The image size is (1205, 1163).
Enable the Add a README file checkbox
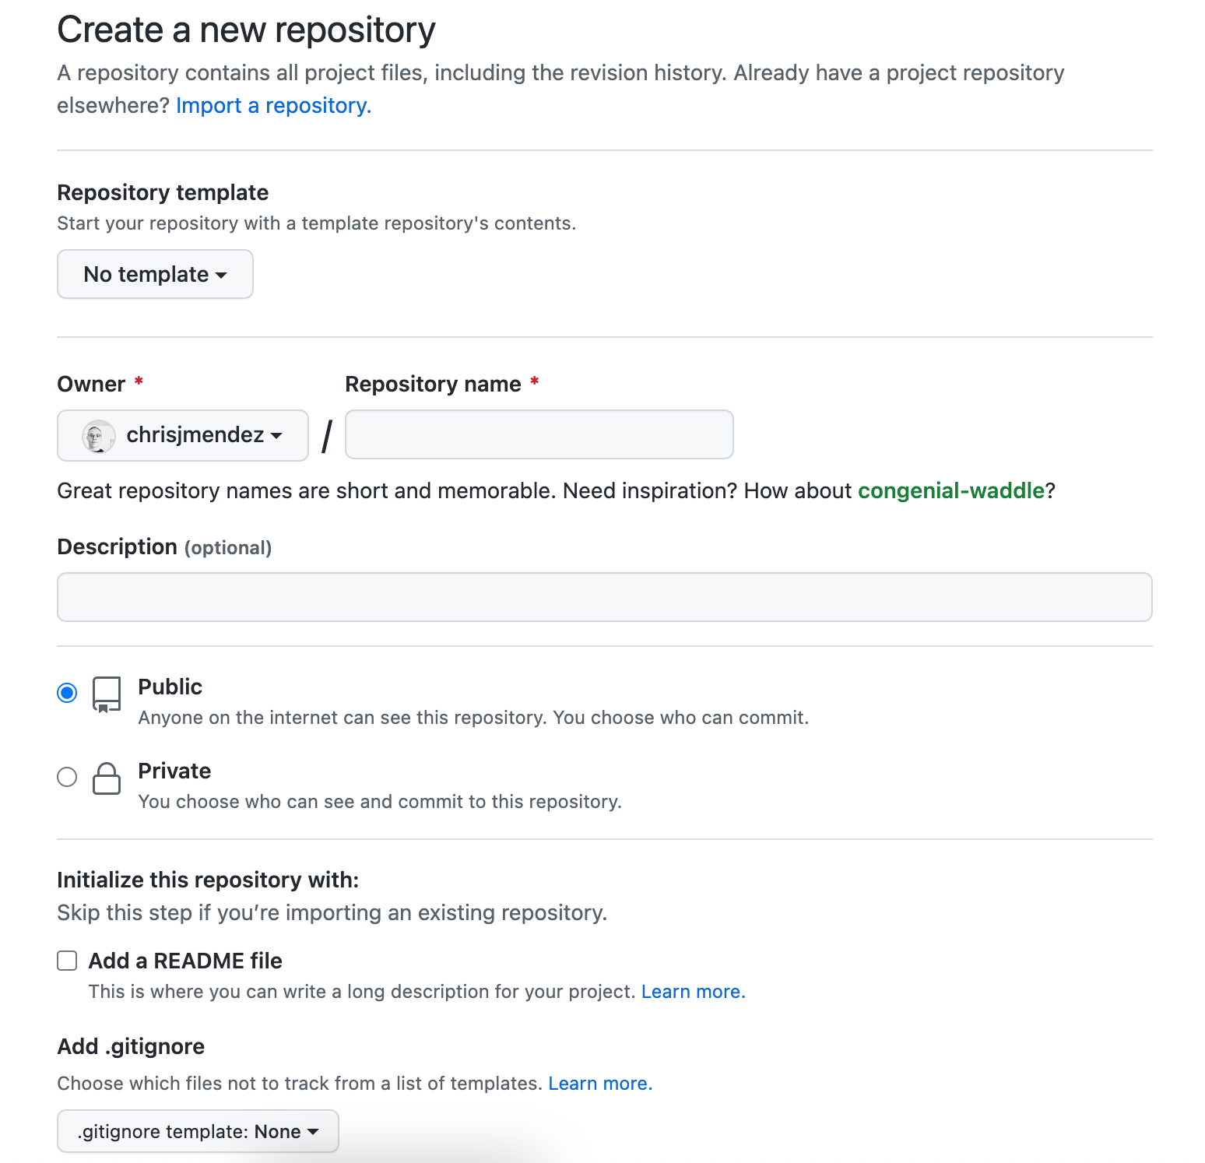[67, 961]
